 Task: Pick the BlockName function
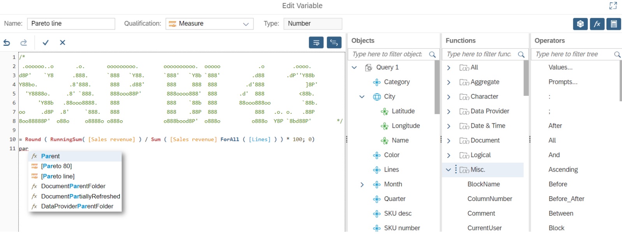(483, 184)
